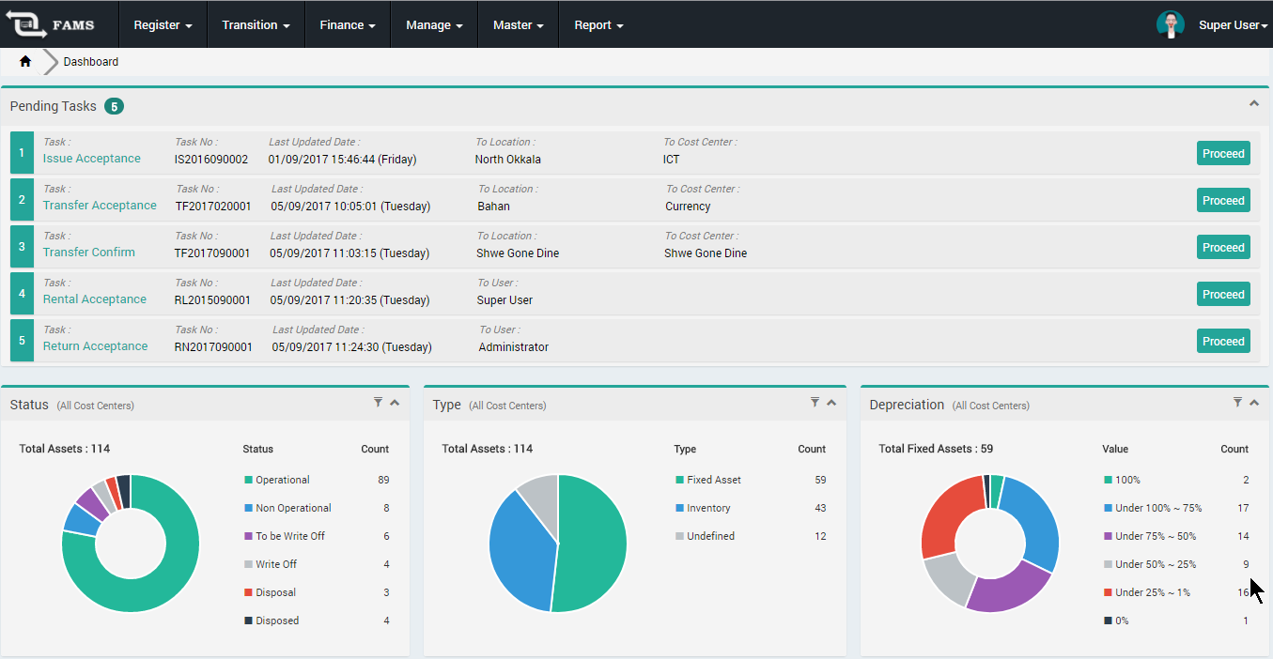Click the Transfer Confirm task link
This screenshot has width=1273, height=659.
(88, 252)
